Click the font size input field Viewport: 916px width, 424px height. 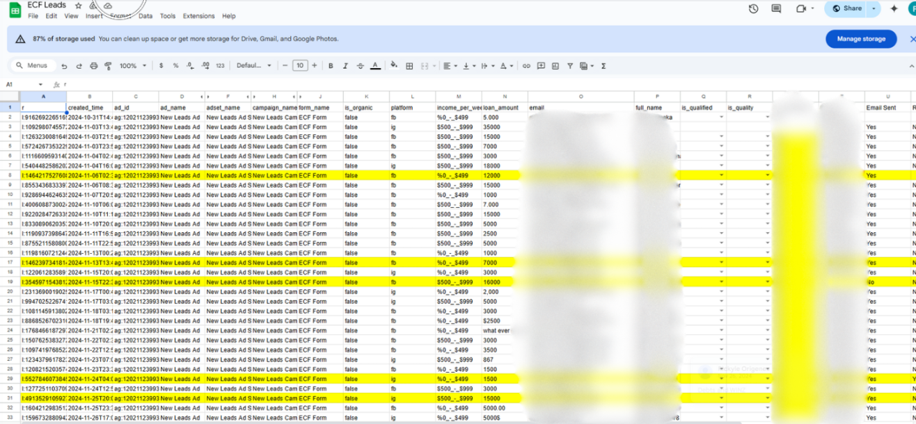300,65
